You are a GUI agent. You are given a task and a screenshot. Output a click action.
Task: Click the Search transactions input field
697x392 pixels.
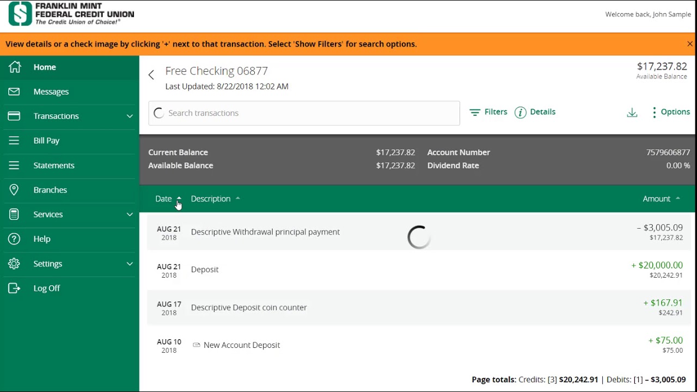[304, 113]
